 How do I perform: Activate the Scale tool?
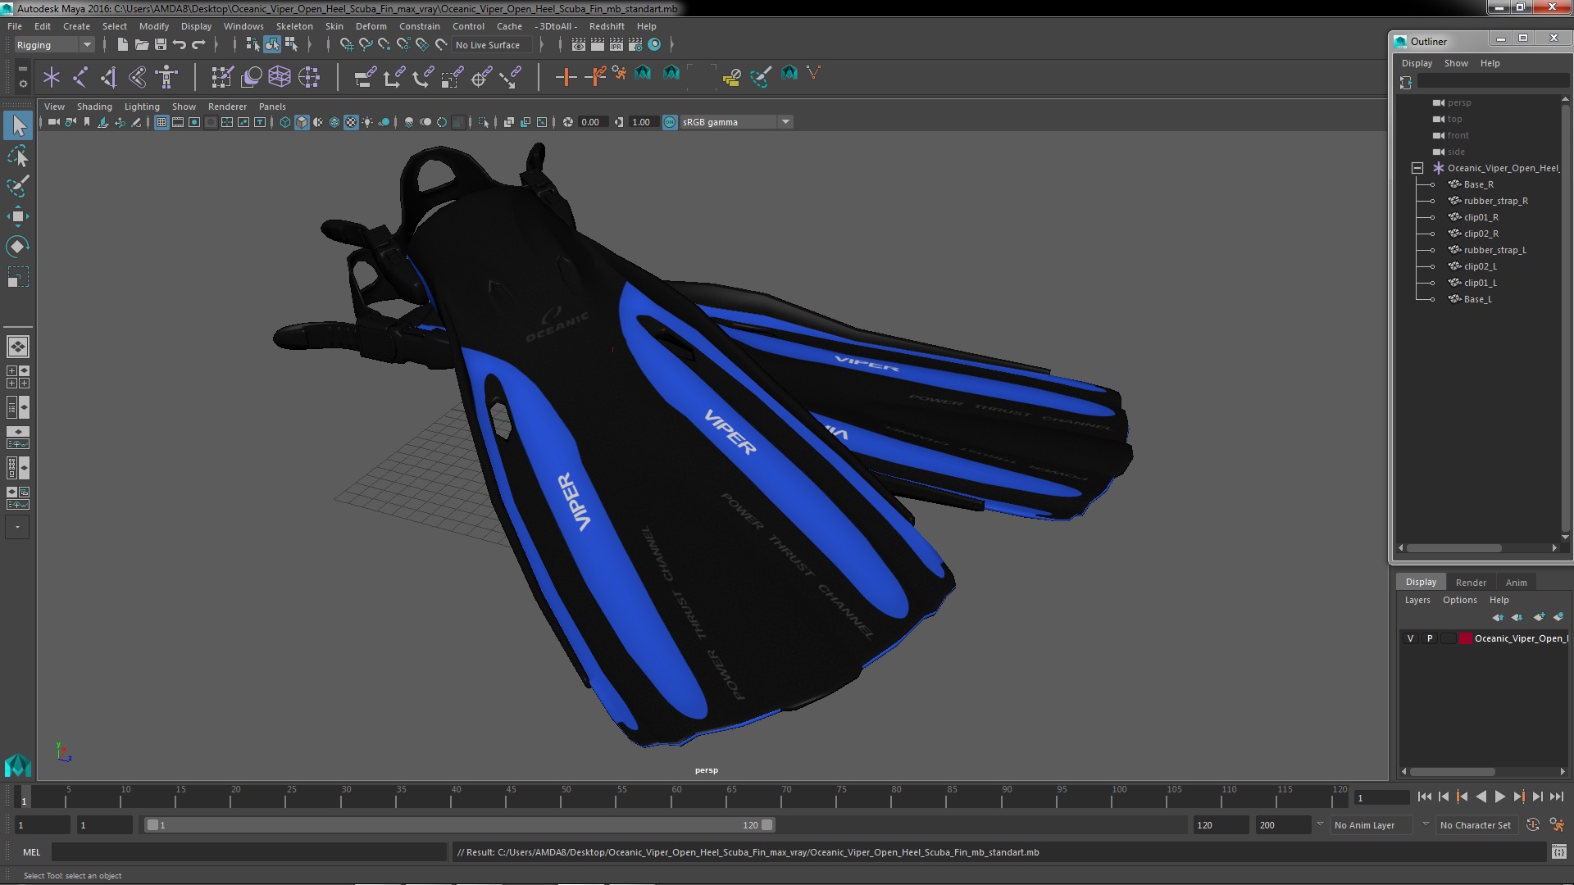coord(18,277)
